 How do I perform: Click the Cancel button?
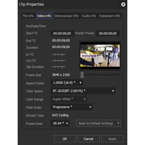(x=89, y=139)
